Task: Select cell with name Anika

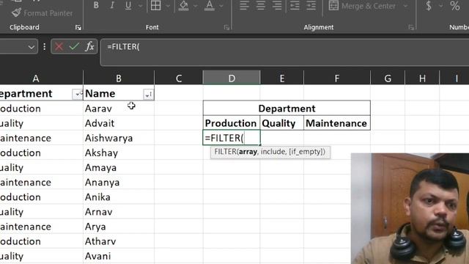Action: coord(119,197)
